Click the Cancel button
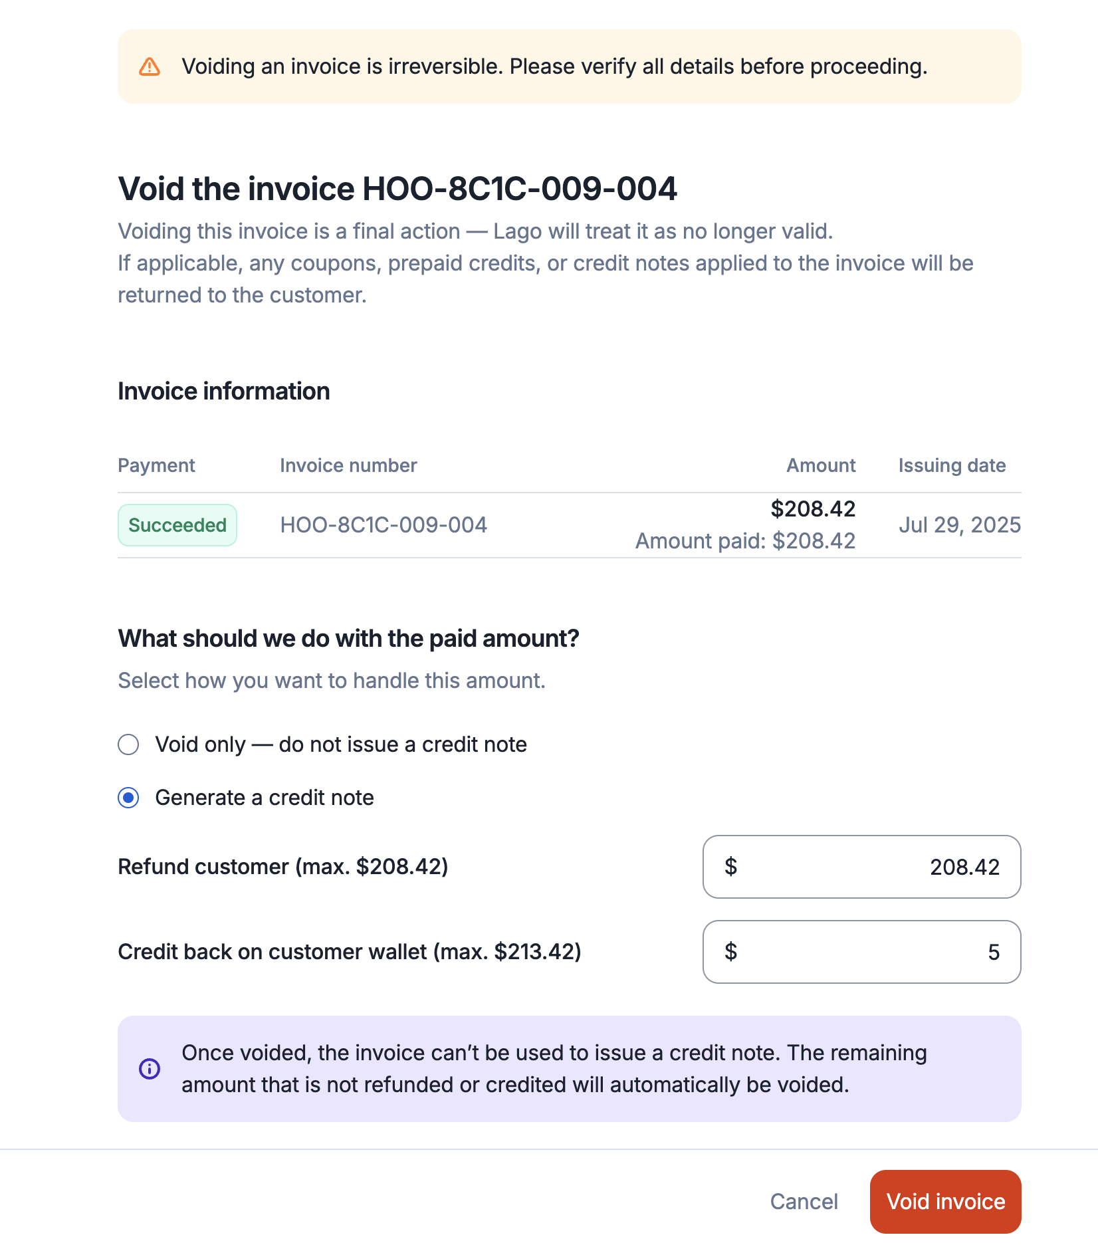 (804, 1202)
